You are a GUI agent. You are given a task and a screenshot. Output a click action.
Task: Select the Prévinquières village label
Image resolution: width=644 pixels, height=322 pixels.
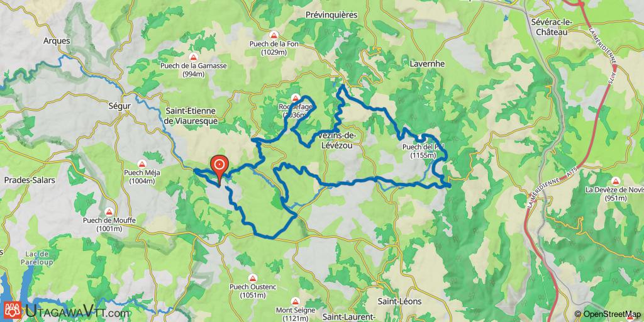click(x=331, y=15)
